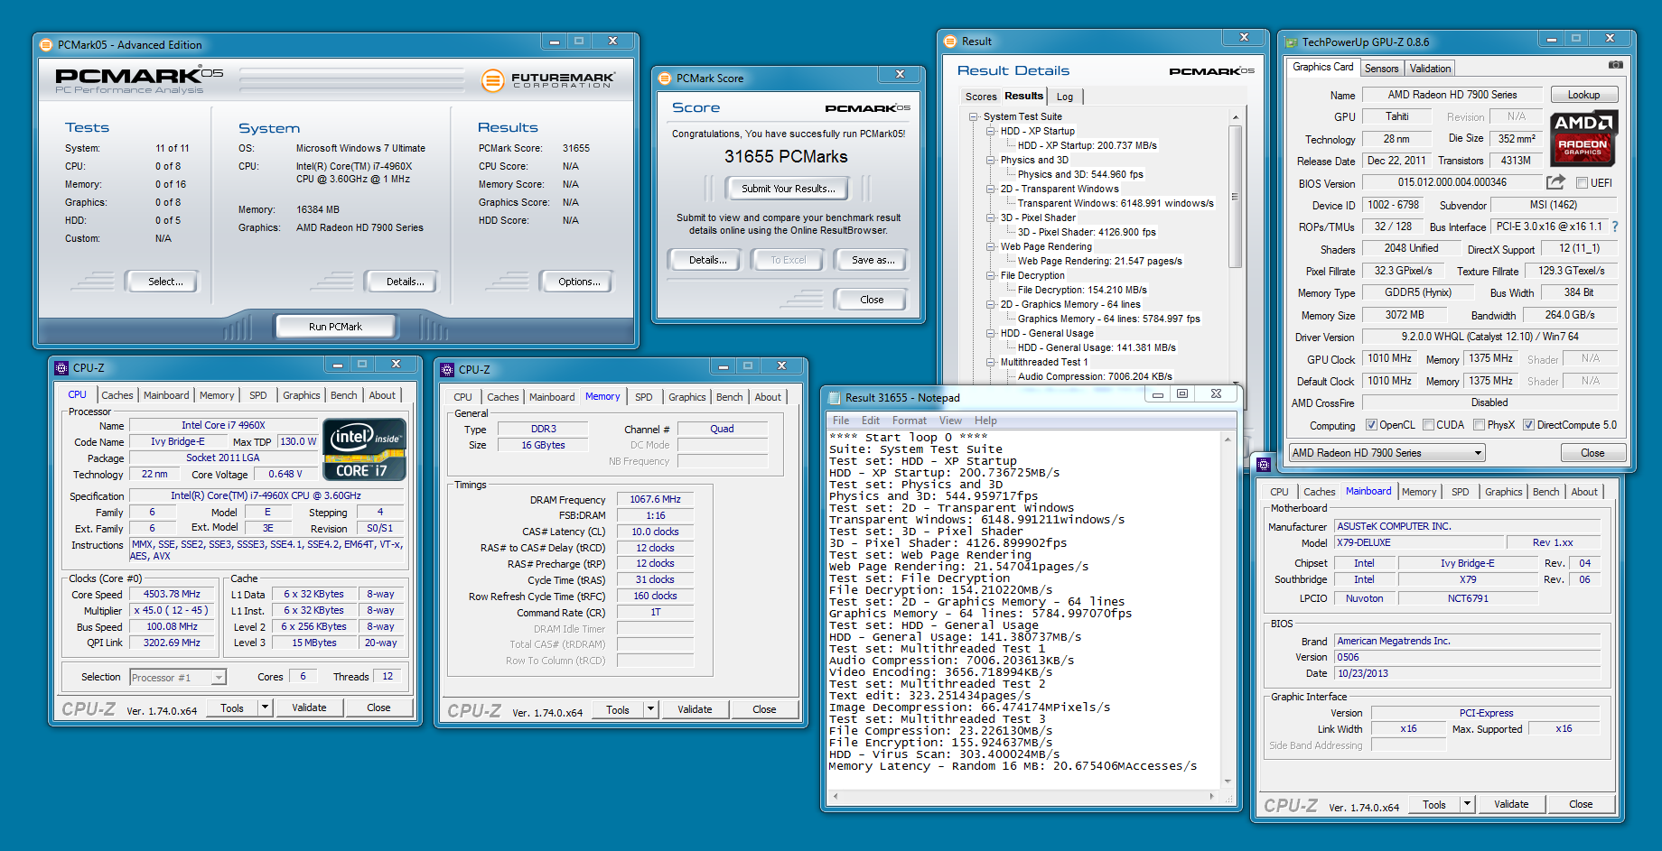
Task: Click the PCMark Score window title icon
Action: click(x=665, y=79)
